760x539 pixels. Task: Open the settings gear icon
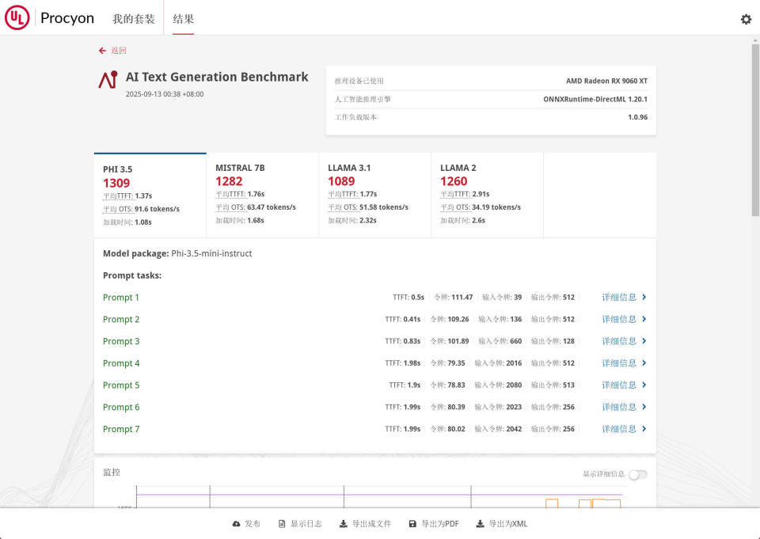(x=746, y=19)
